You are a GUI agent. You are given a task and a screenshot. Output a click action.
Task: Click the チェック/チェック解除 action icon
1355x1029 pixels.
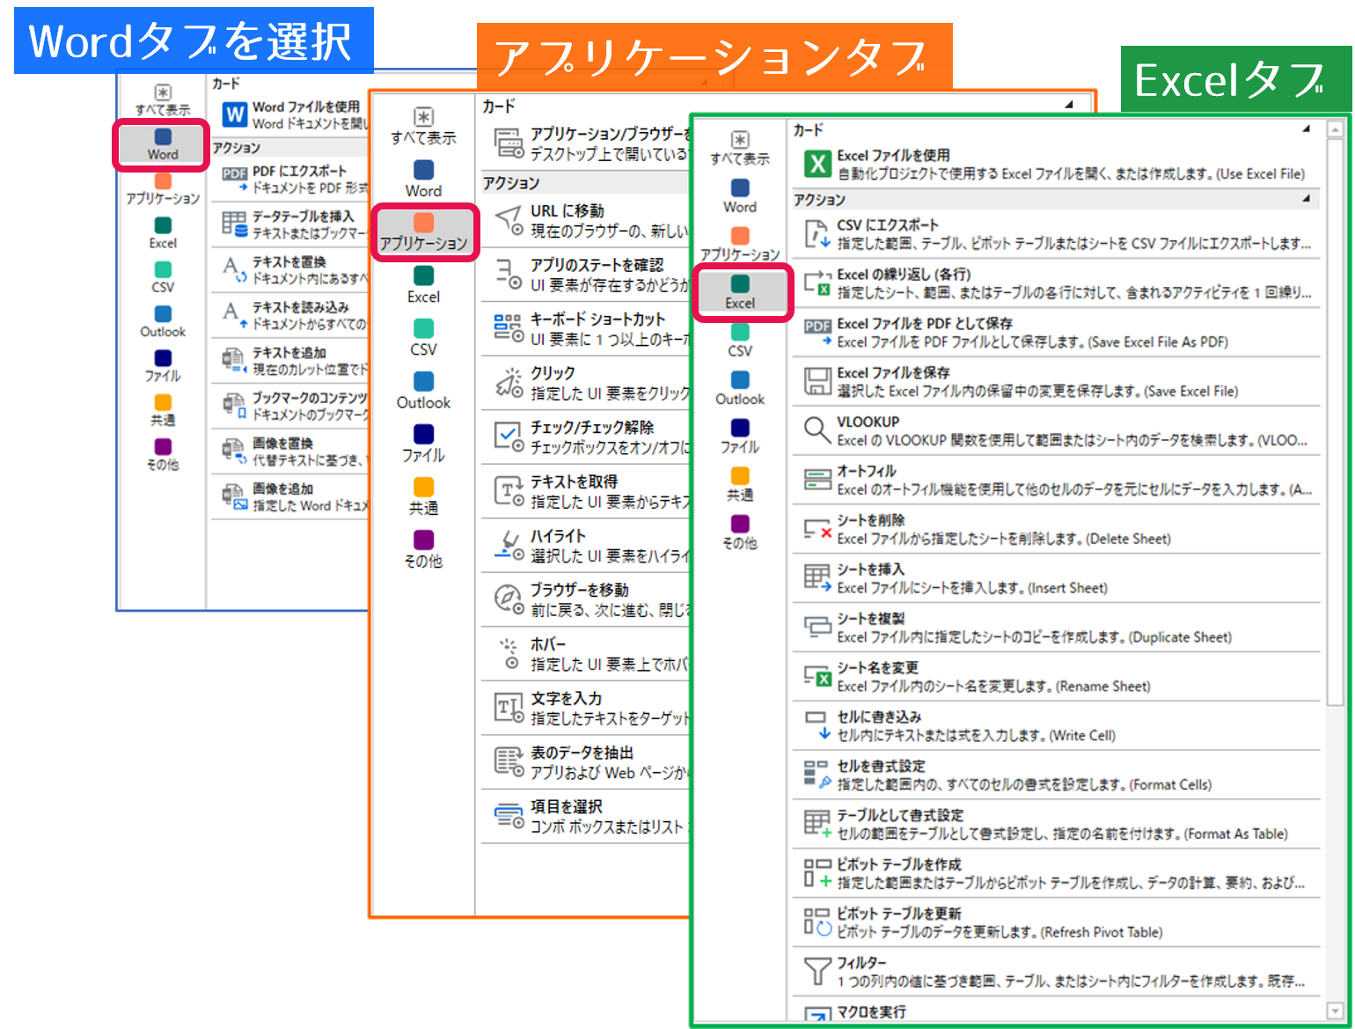point(509,437)
